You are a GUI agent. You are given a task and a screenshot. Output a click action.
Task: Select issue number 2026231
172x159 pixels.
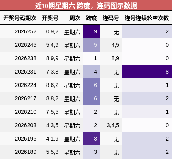pos(26,72)
